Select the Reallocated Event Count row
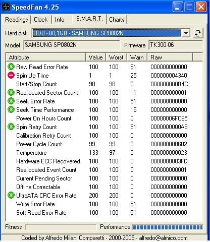The width and height of the screenshot is (210, 242). (x=104, y=170)
